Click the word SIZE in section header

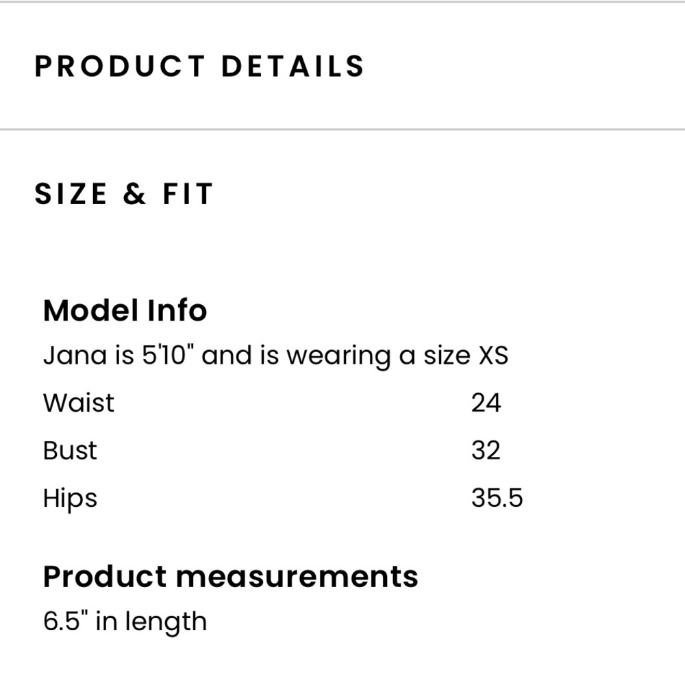(x=71, y=195)
